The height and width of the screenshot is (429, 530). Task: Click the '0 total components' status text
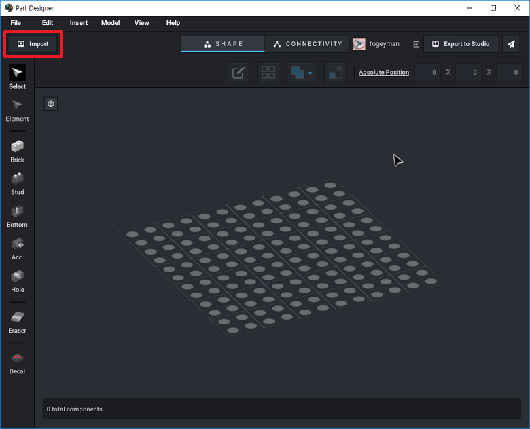pos(74,409)
